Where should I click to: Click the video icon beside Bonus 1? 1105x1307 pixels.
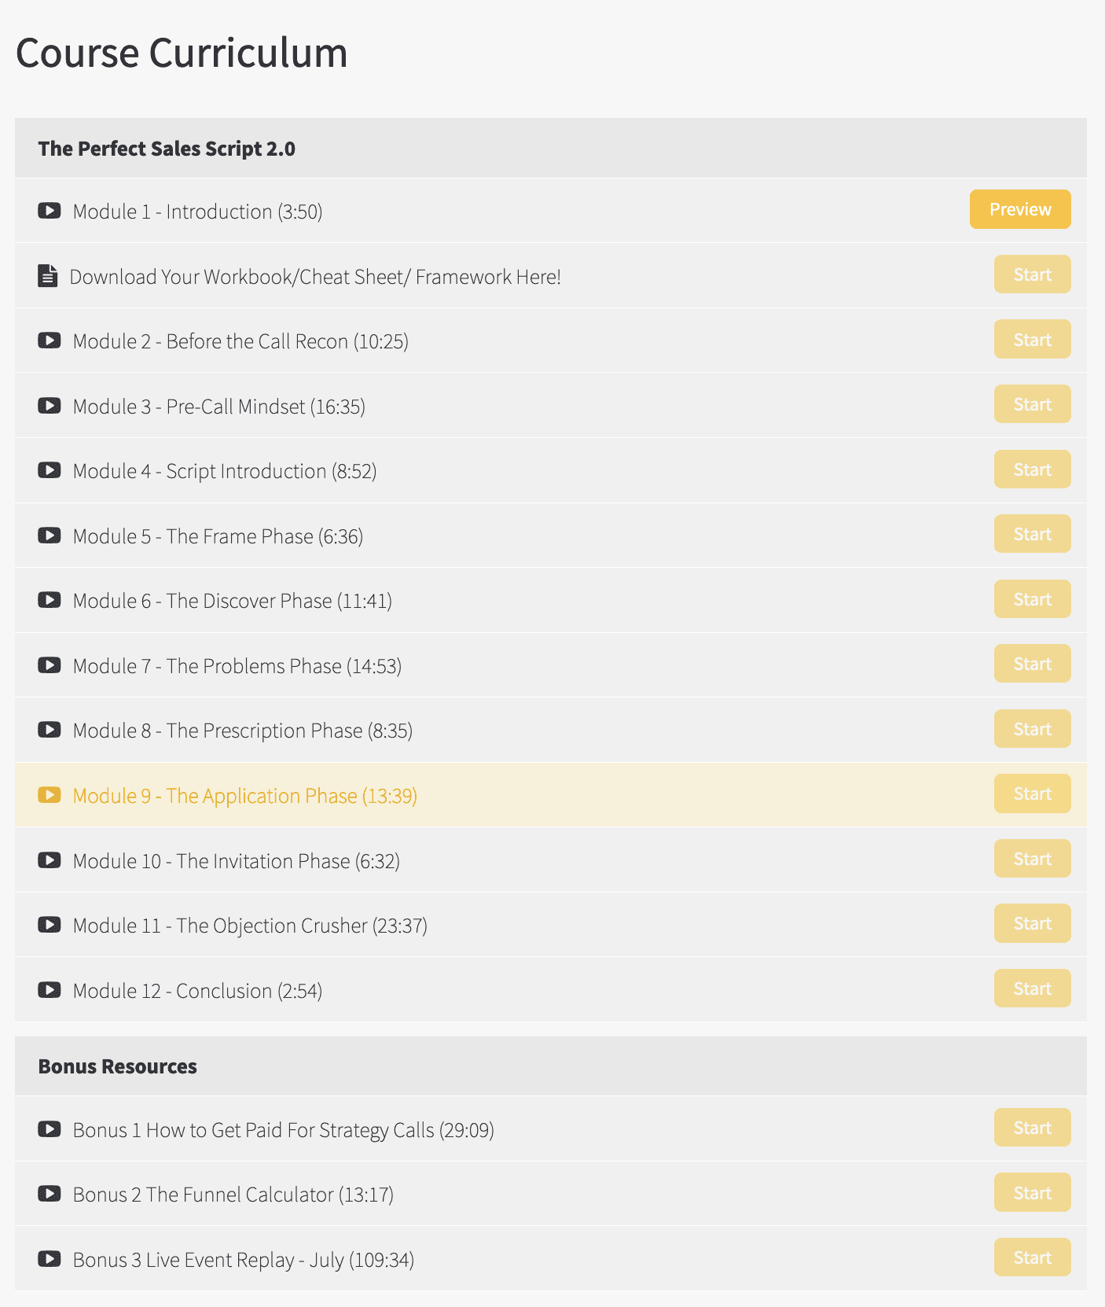click(x=50, y=1129)
